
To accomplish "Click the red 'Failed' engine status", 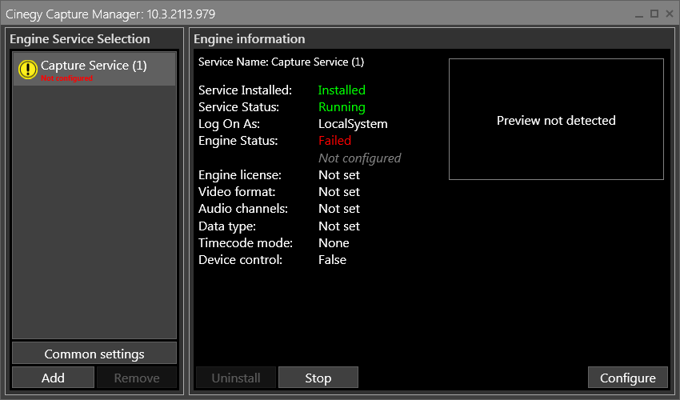I will [x=334, y=141].
